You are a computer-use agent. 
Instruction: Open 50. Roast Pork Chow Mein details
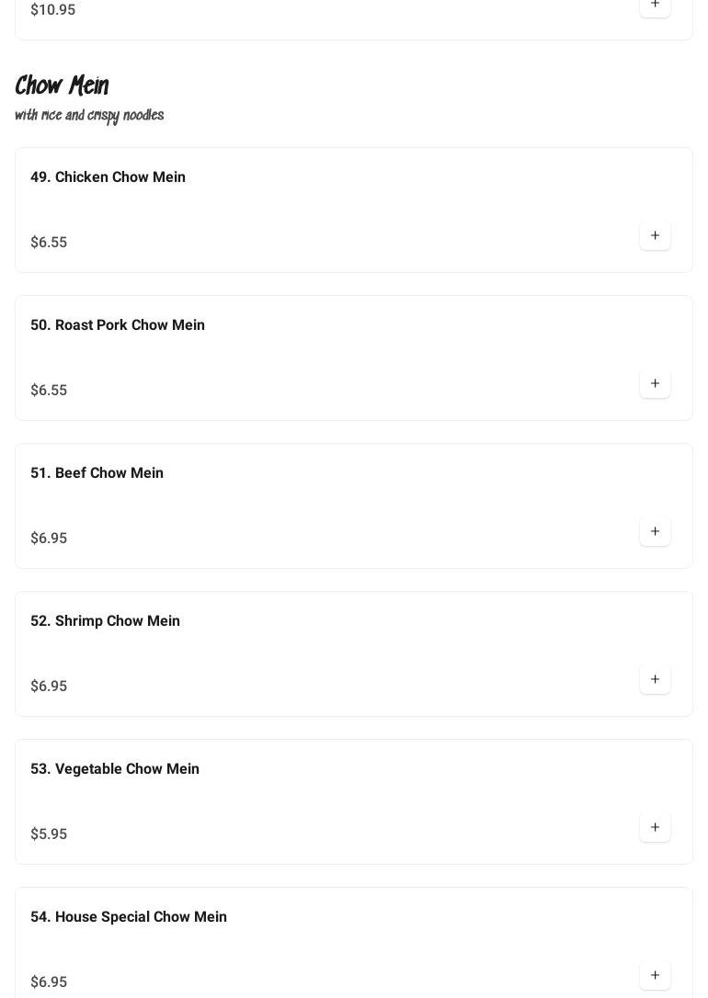pyautogui.click(x=118, y=325)
